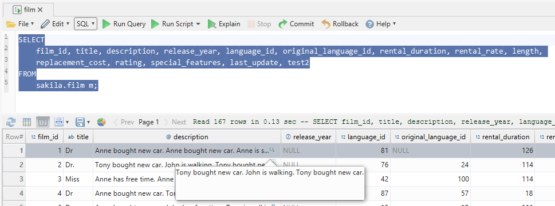This screenshot has height=206, width=555.
Task: Switch to the film query tab
Action: 28,10
